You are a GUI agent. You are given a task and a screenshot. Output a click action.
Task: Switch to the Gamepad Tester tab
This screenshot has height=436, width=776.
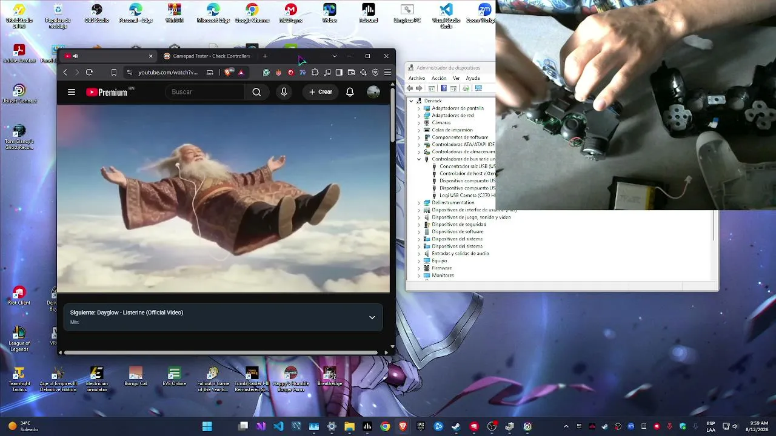[x=207, y=56]
